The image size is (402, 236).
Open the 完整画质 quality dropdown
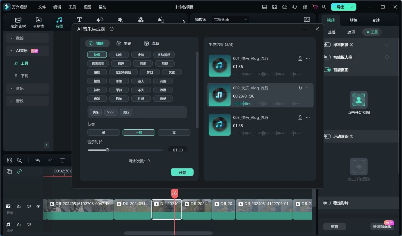pyautogui.click(x=230, y=19)
